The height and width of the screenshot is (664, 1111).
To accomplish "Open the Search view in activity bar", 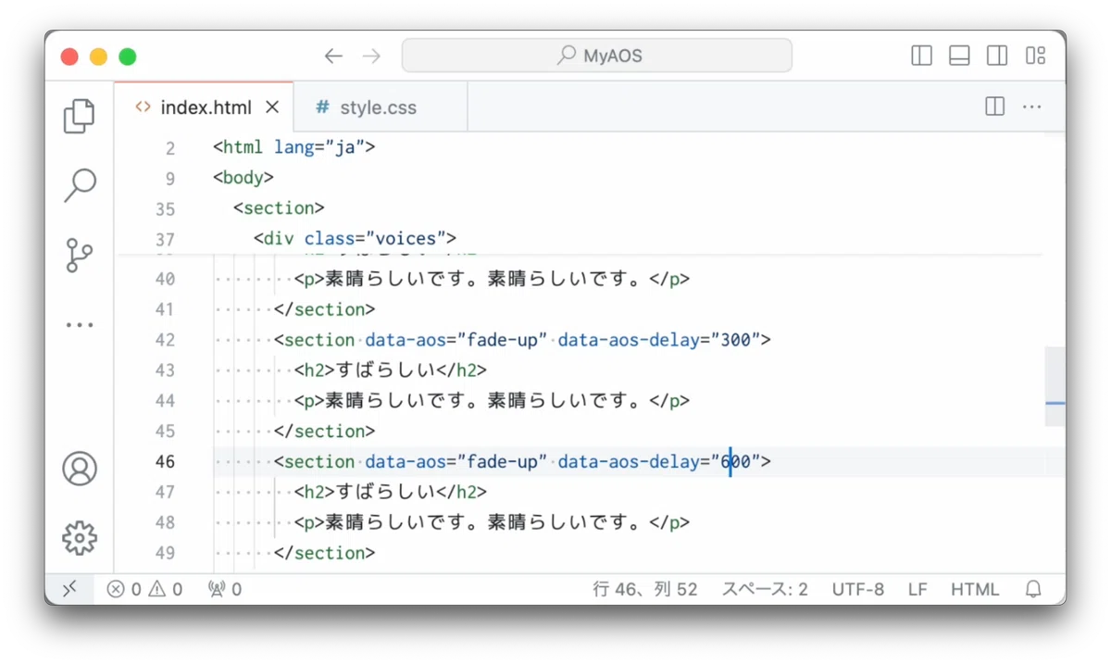I will [80, 185].
